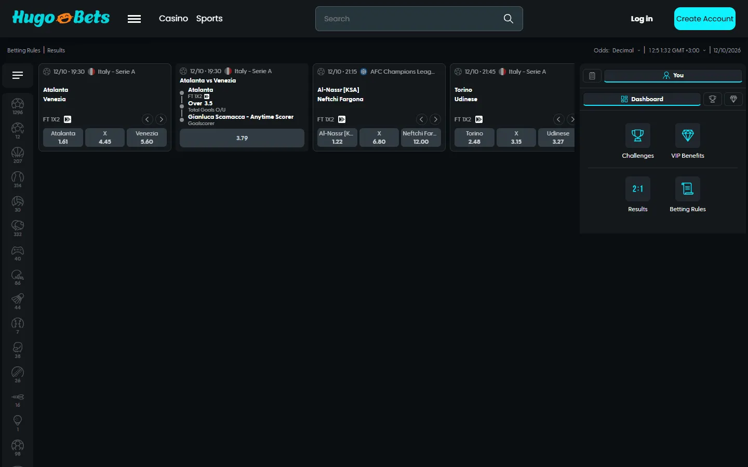748x467 pixels.
Task: Open the GMT +3:00 timezone dropdown
Action: tap(677, 50)
